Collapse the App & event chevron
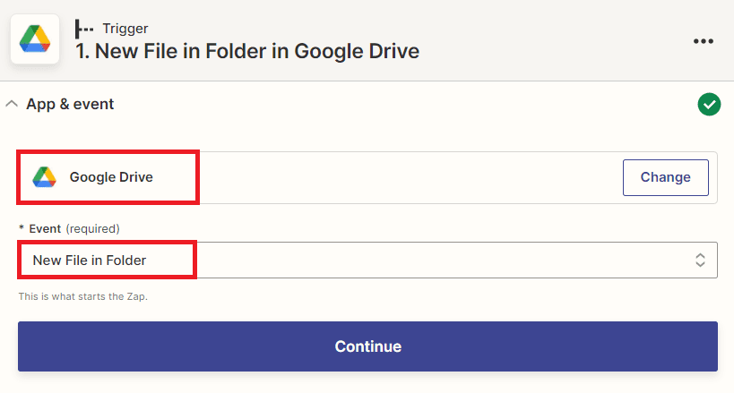The height and width of the screenshot is (393, 734). click(x=12, y=104)
